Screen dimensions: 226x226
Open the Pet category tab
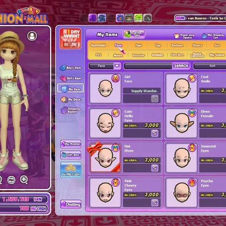tap(98, 55)
